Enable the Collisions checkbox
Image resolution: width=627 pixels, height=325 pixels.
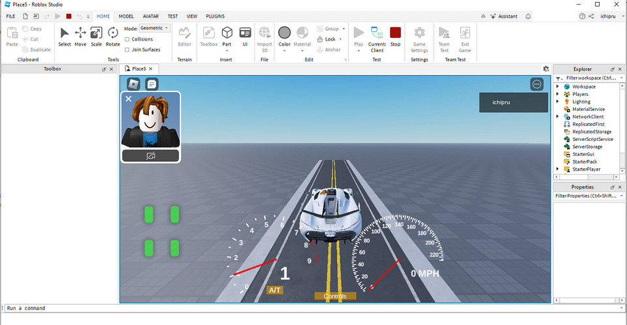[x=127, y=39]
